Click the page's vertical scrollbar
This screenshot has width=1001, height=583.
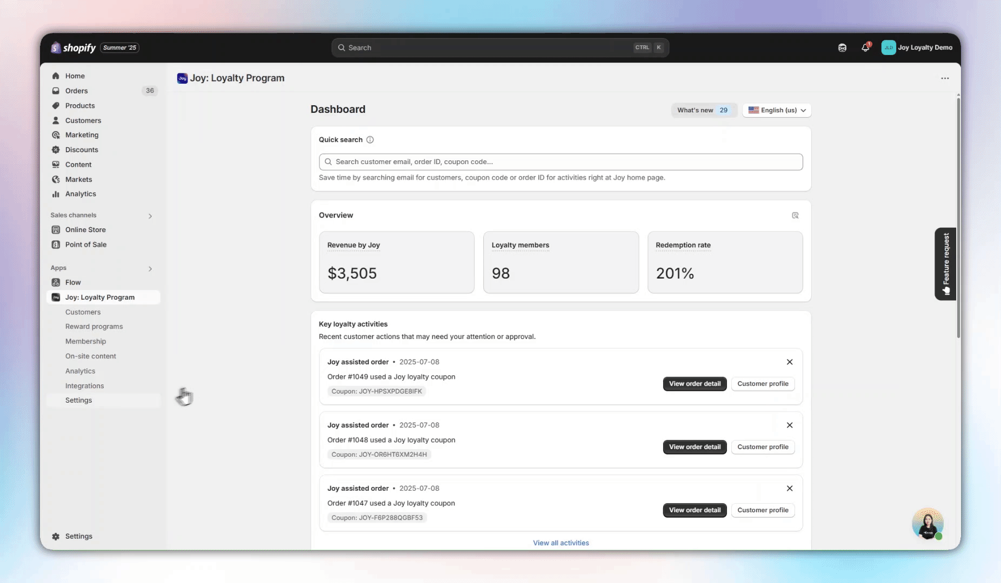pyautogui.click(x=958, y=216)
